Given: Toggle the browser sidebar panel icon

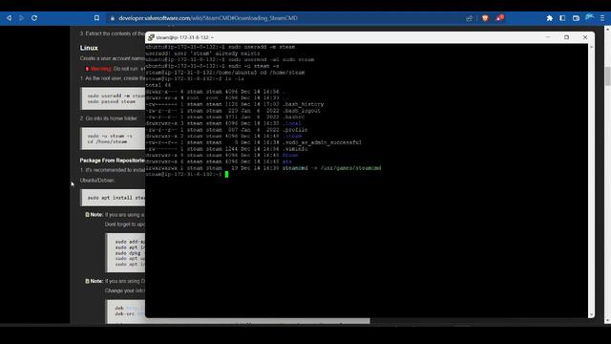Looking at the screenshot, I should tap(562, 18).
